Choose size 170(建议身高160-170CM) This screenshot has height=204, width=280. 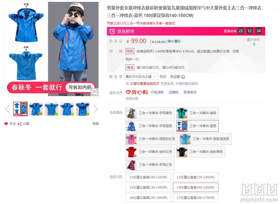point(195,198)
